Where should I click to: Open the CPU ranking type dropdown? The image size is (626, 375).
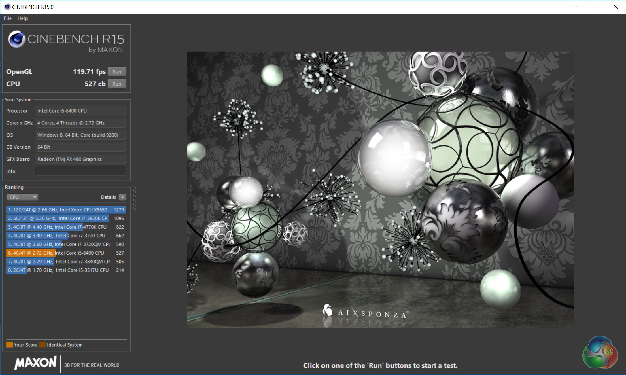coord(22,197)
